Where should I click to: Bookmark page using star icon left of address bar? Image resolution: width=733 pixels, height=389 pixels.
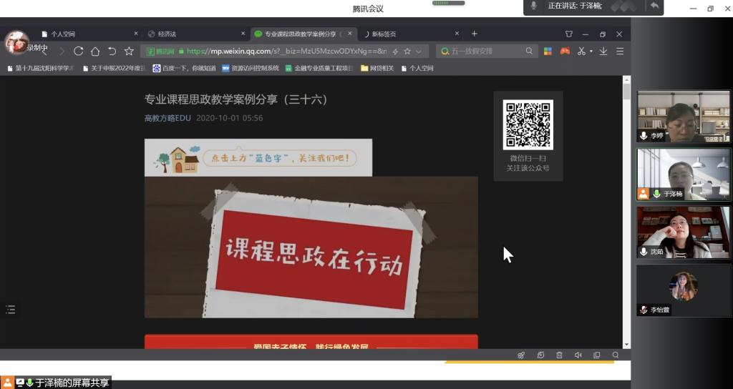129,51
